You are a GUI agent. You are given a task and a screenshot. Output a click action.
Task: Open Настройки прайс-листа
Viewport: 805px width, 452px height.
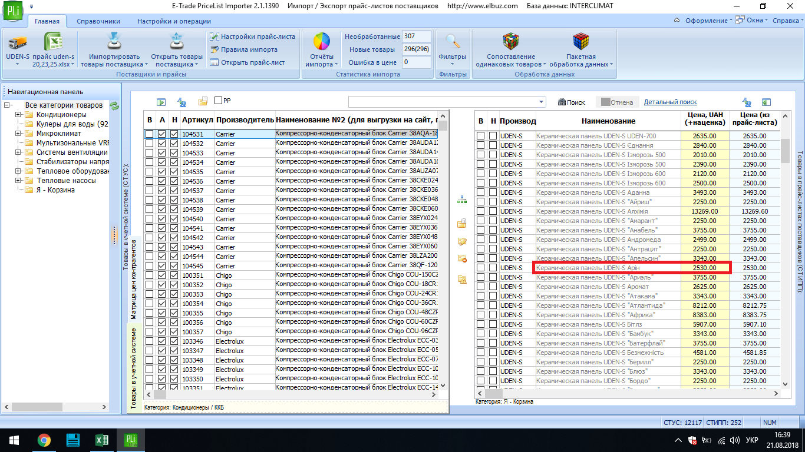[252, 36]
